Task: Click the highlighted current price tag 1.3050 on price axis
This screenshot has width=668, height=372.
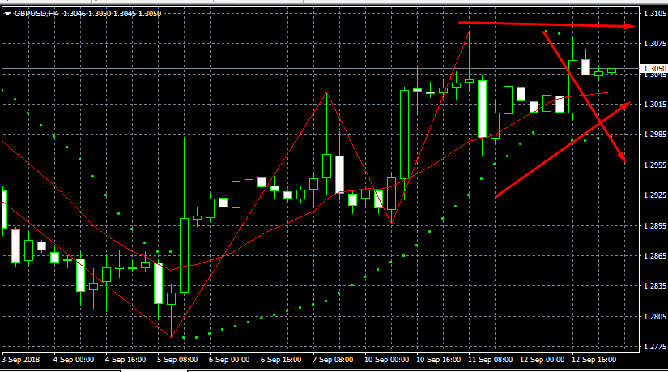Action: [654, 69]
